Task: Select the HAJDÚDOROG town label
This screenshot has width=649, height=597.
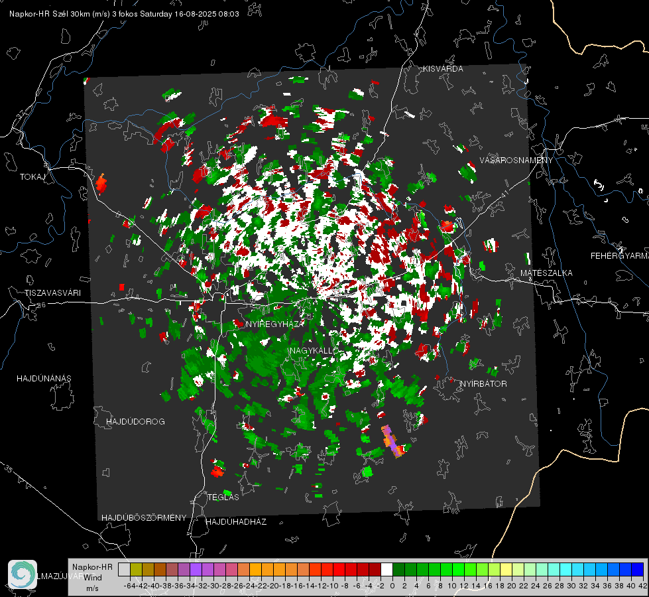Action: (135, 422)
